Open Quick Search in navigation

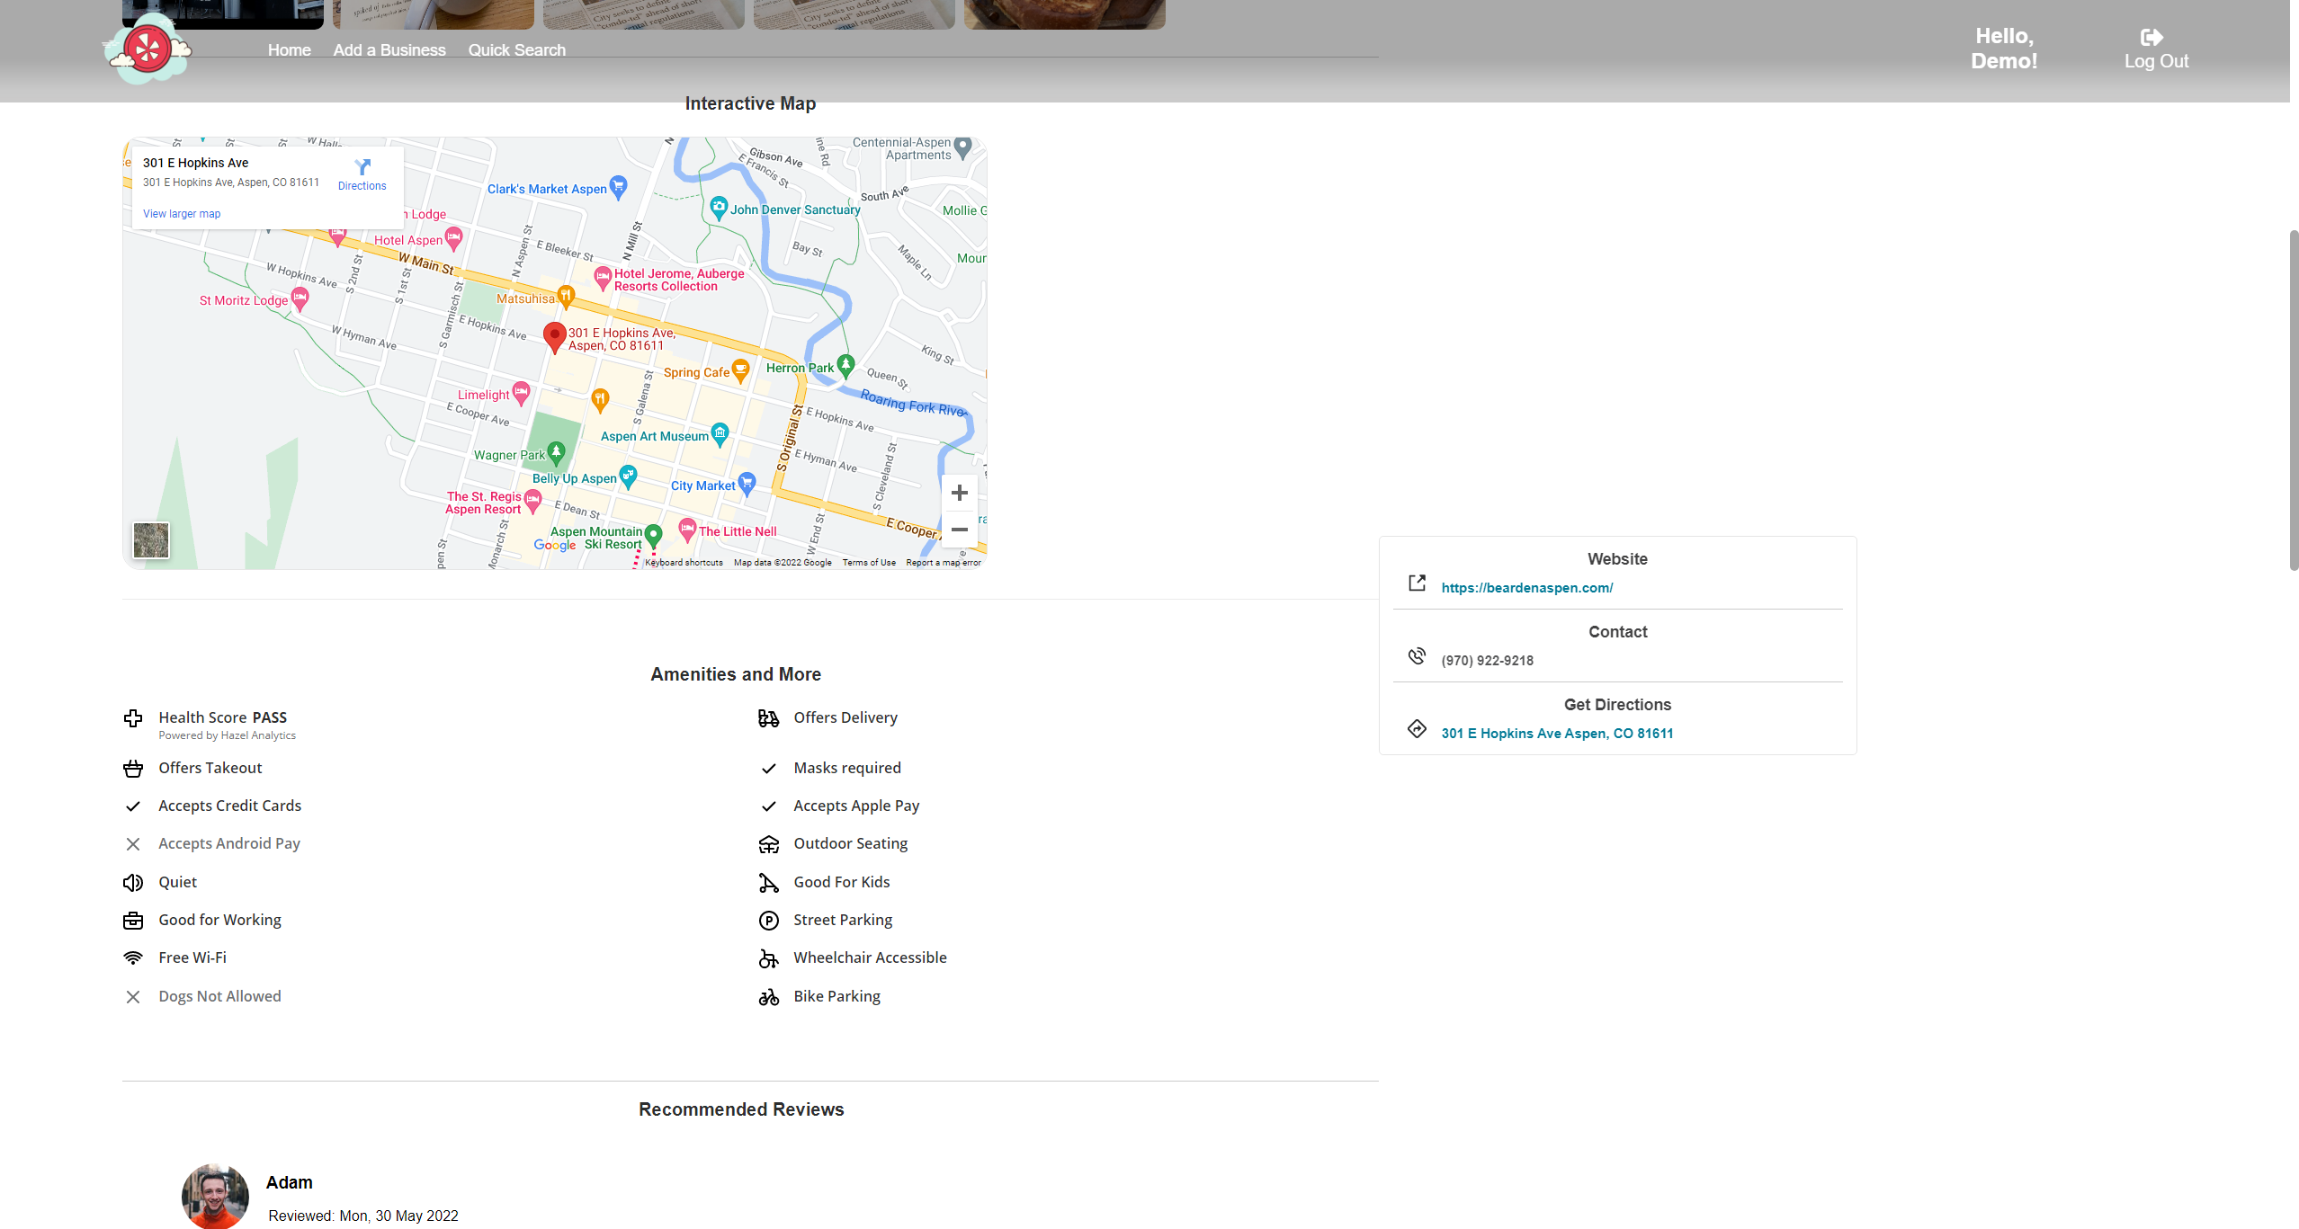coord(516,50)
